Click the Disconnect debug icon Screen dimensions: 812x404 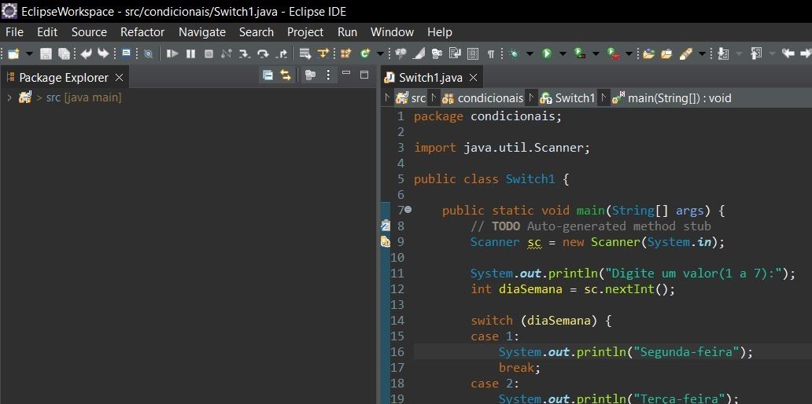pos(227,53)
